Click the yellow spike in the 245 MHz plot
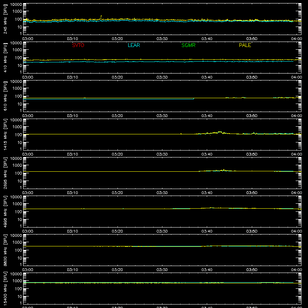The image size is (308, 308). point(101,17)
